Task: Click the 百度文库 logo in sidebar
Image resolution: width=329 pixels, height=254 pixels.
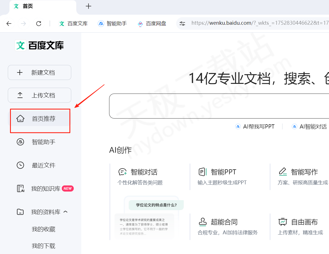Action: (x=39, y=45)
